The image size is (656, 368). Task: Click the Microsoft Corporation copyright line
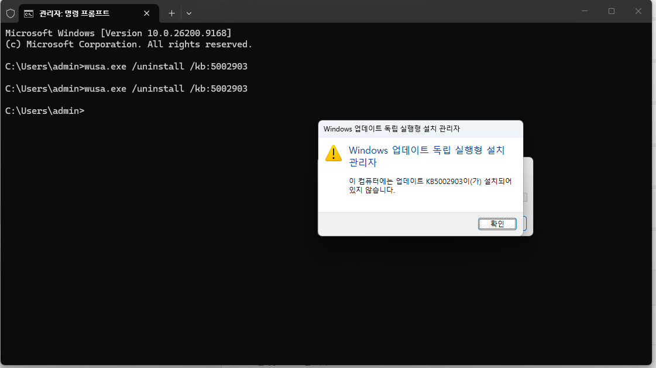pyautogui.click(x=129, y=44)
